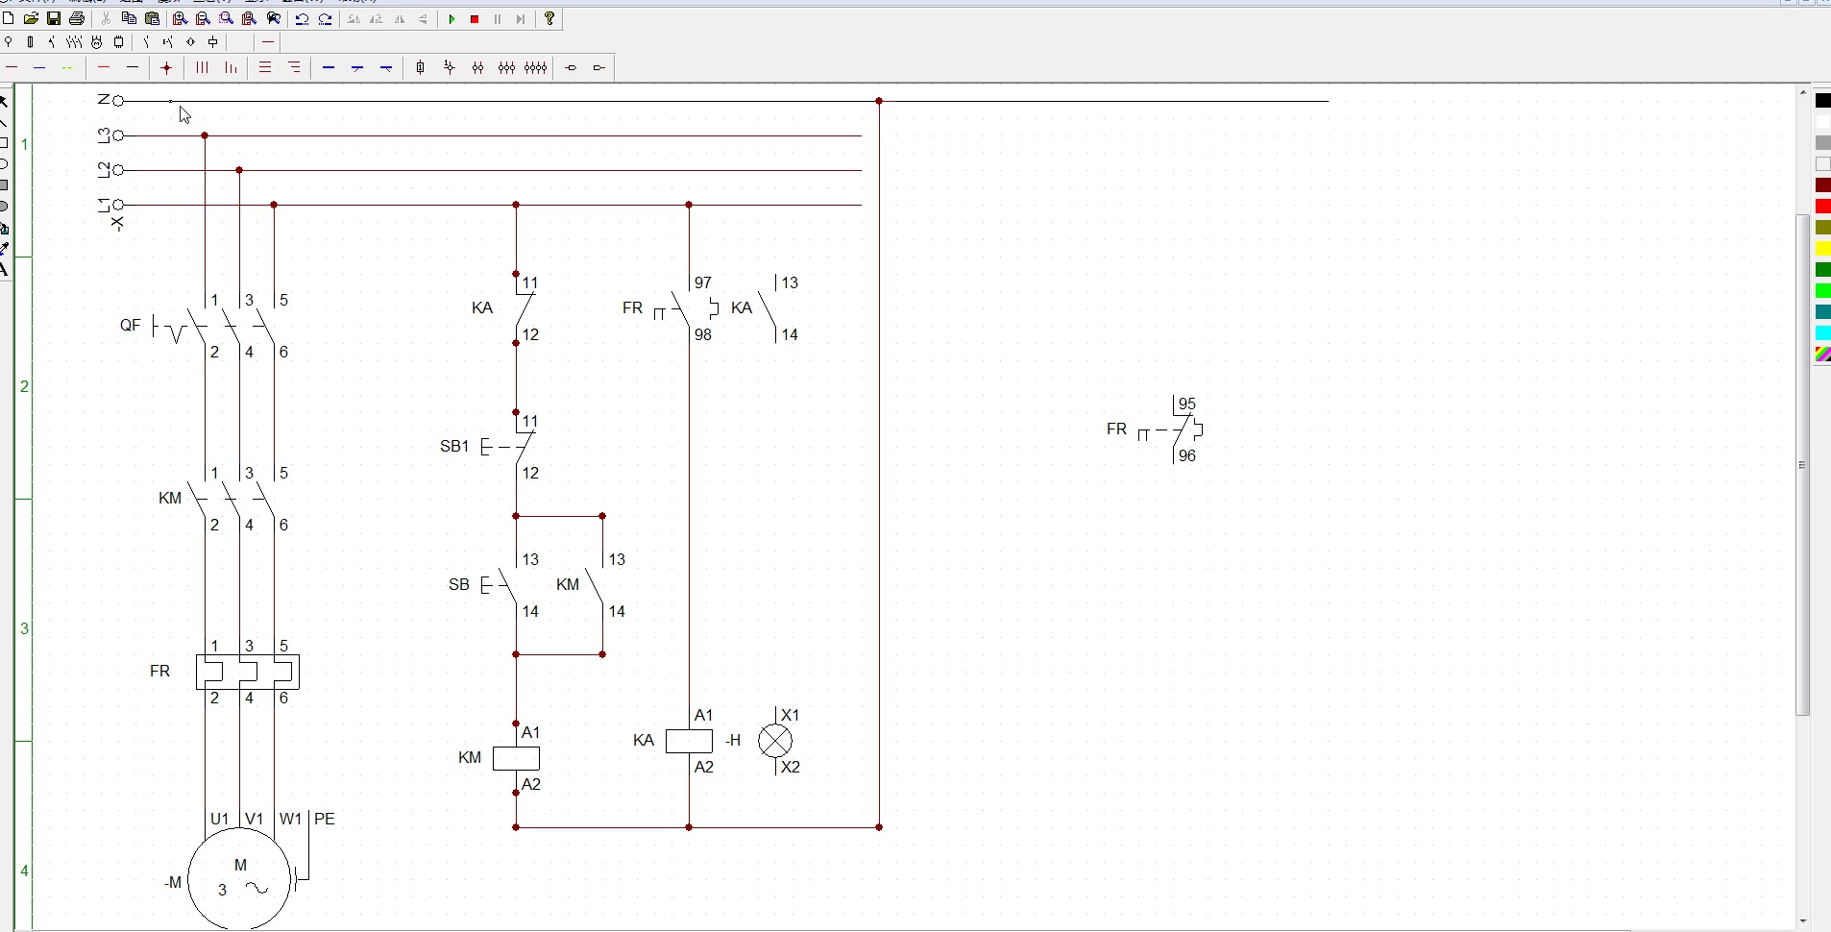
Task: Stop simulation with red square button
Action: (x=475, y=19)
